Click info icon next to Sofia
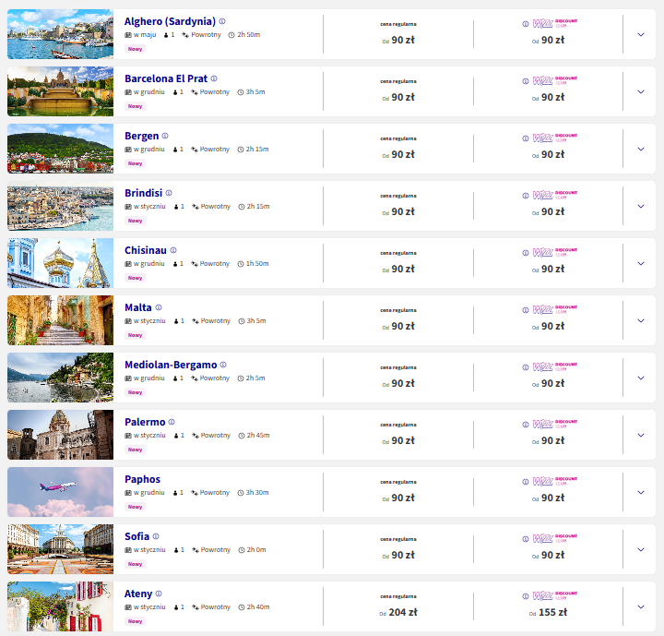This screenshot has width=664, height=636. point(156,536)
